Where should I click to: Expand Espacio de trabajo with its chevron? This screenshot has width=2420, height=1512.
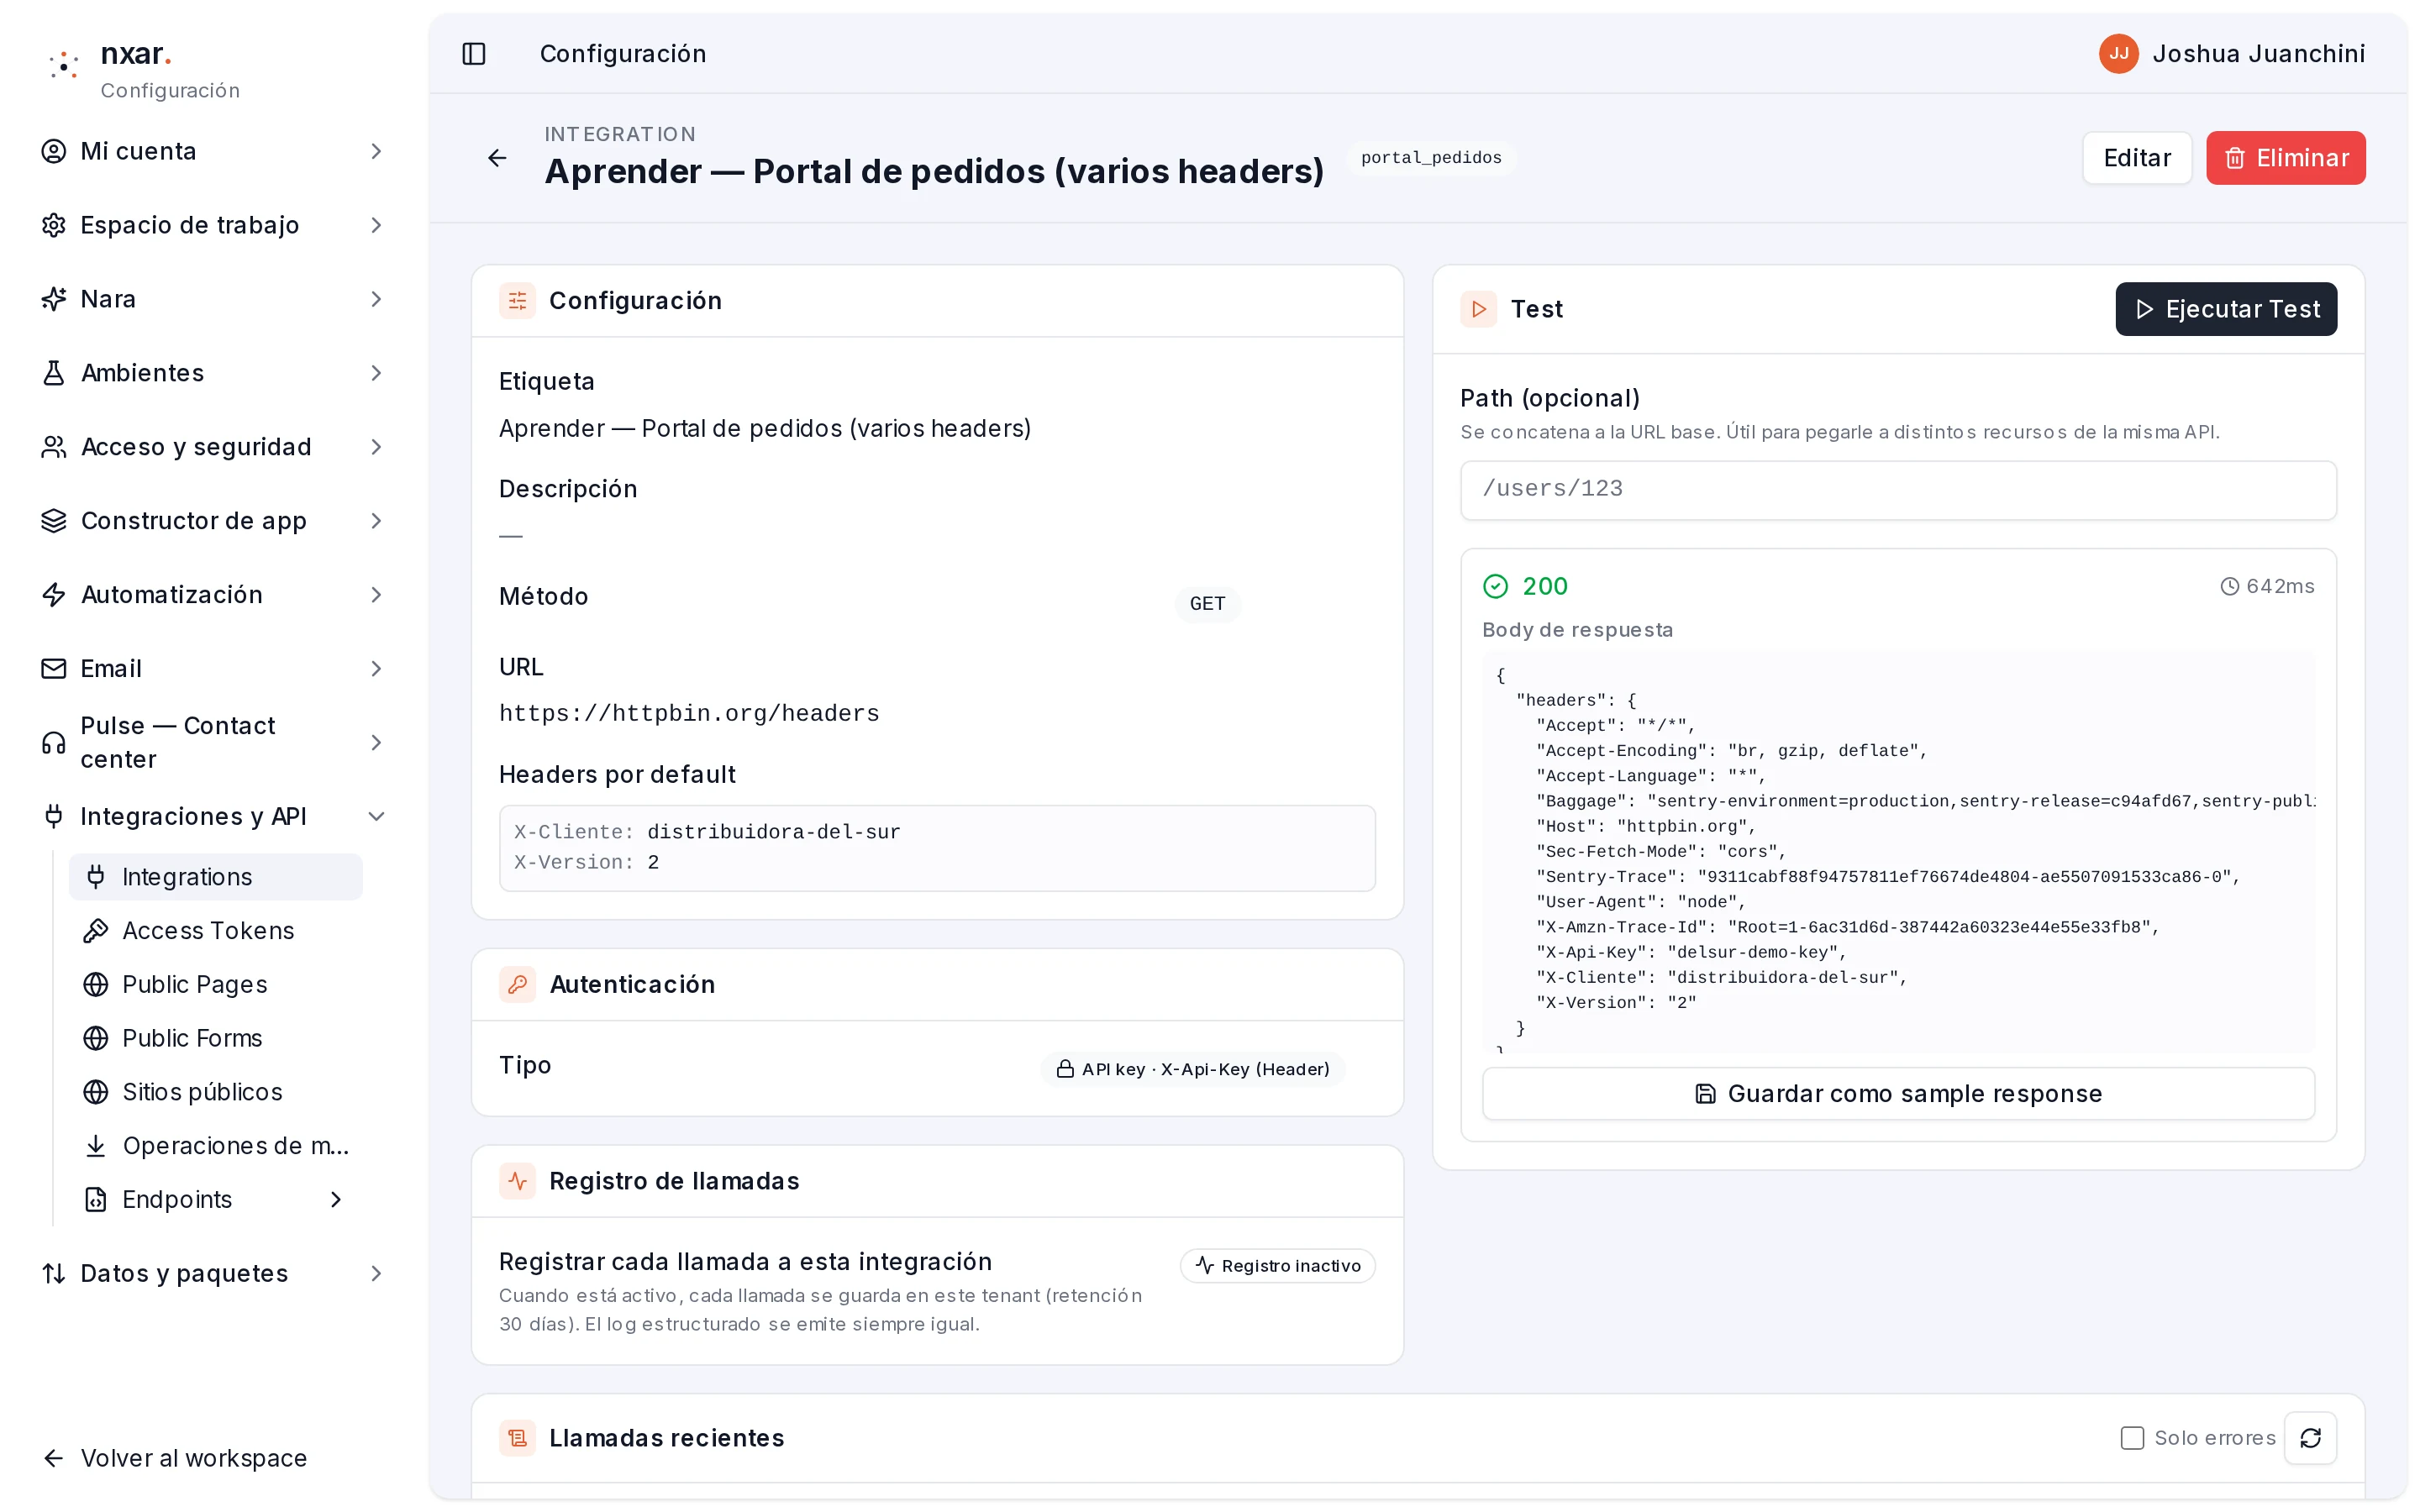(x=376, y=225)
